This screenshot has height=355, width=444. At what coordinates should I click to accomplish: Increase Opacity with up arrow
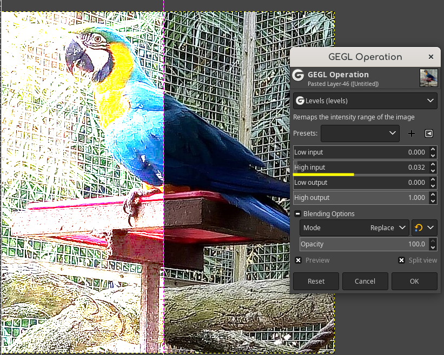point(433,241)
